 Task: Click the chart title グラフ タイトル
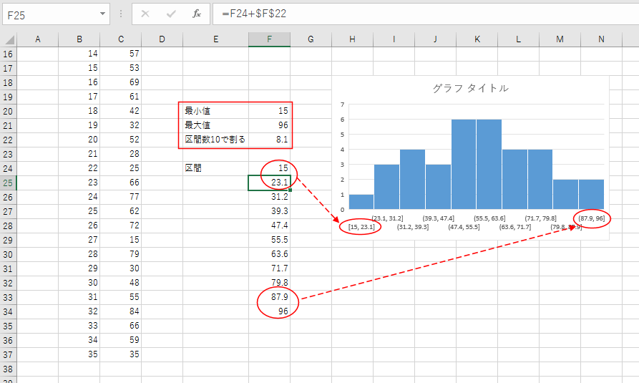(470, 89)
